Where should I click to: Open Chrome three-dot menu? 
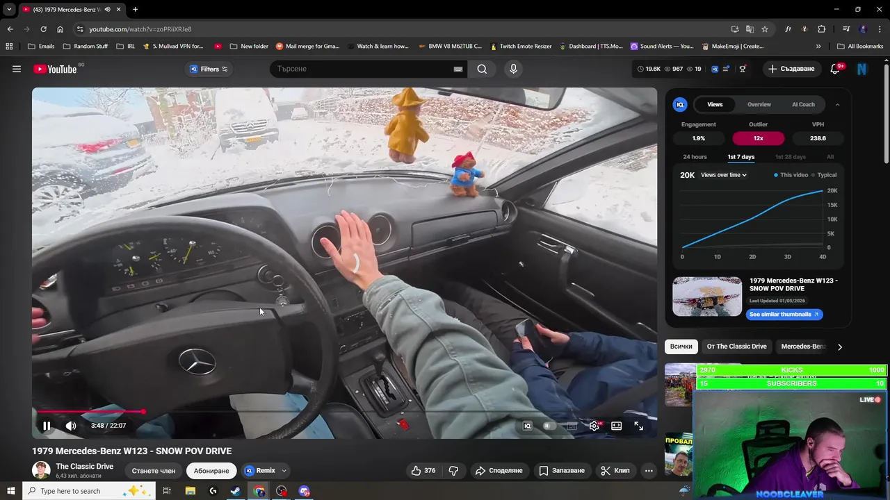pos(879,29)
